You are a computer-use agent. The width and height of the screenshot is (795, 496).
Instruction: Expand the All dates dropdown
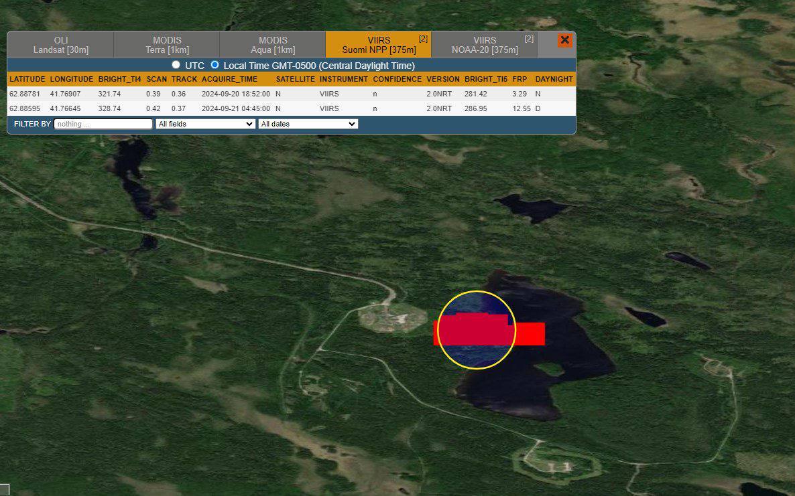[308, 124]
